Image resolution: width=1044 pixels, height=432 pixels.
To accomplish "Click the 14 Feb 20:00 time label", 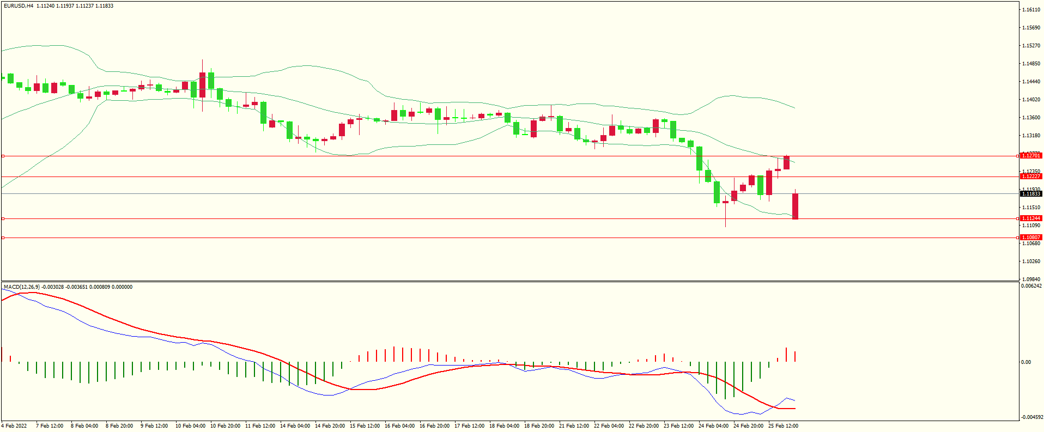I will coord(330,426).
